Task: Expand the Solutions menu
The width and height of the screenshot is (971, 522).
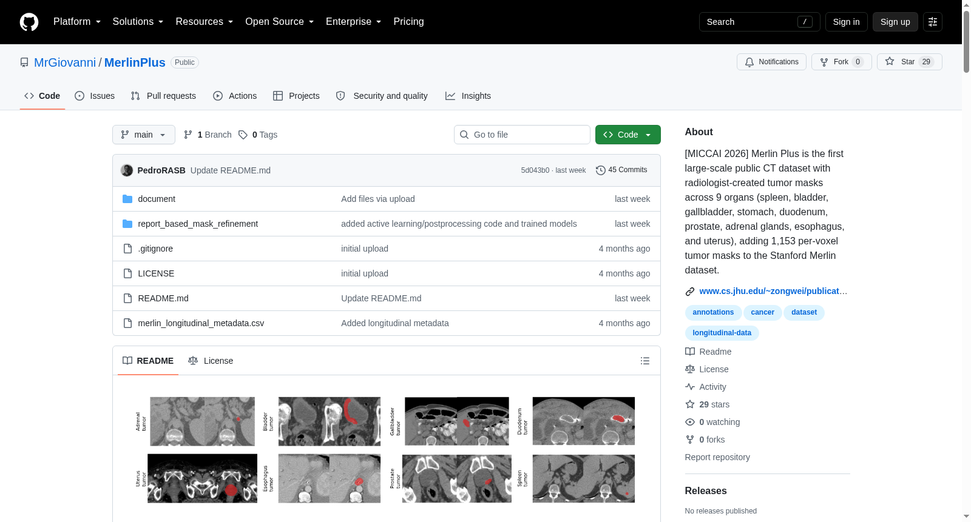Action: pos(138,22)
